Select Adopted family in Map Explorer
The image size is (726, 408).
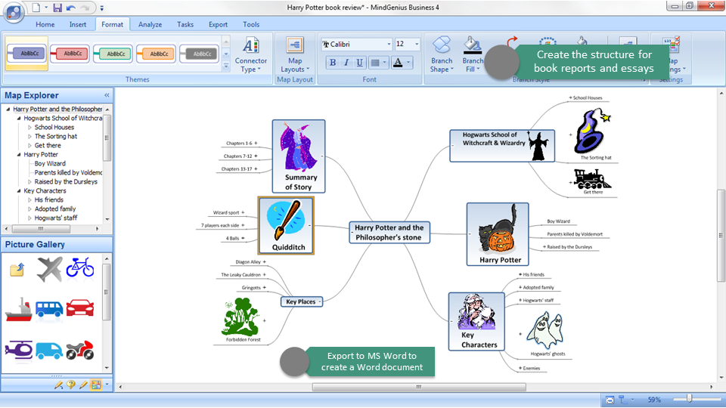tap(55, 209)
